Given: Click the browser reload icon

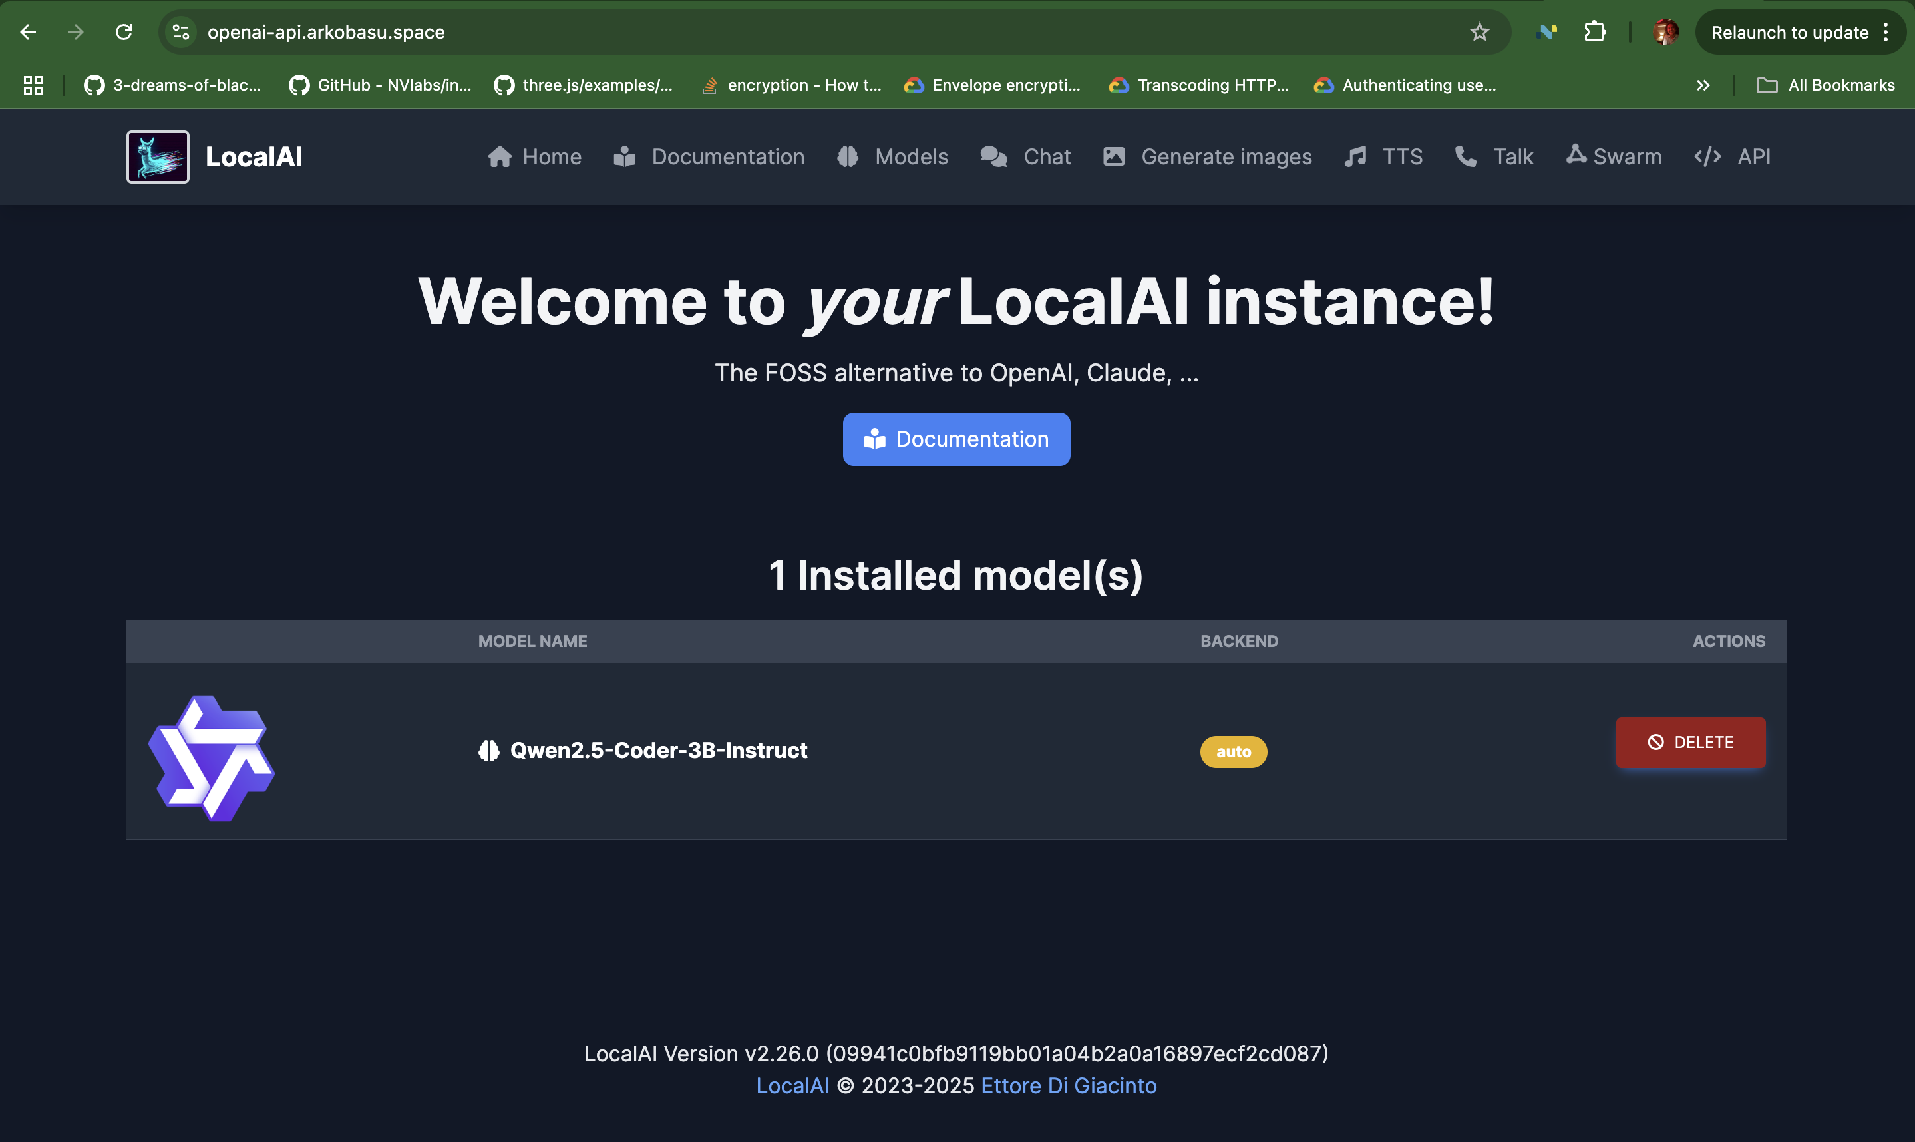Looking at the screenshot, I should [x=124, y=31].
